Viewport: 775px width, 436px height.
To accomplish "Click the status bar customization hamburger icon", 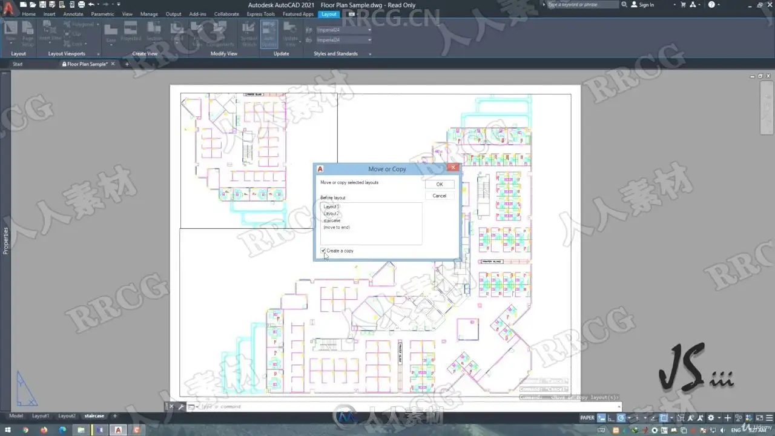I will pos(769,418).
